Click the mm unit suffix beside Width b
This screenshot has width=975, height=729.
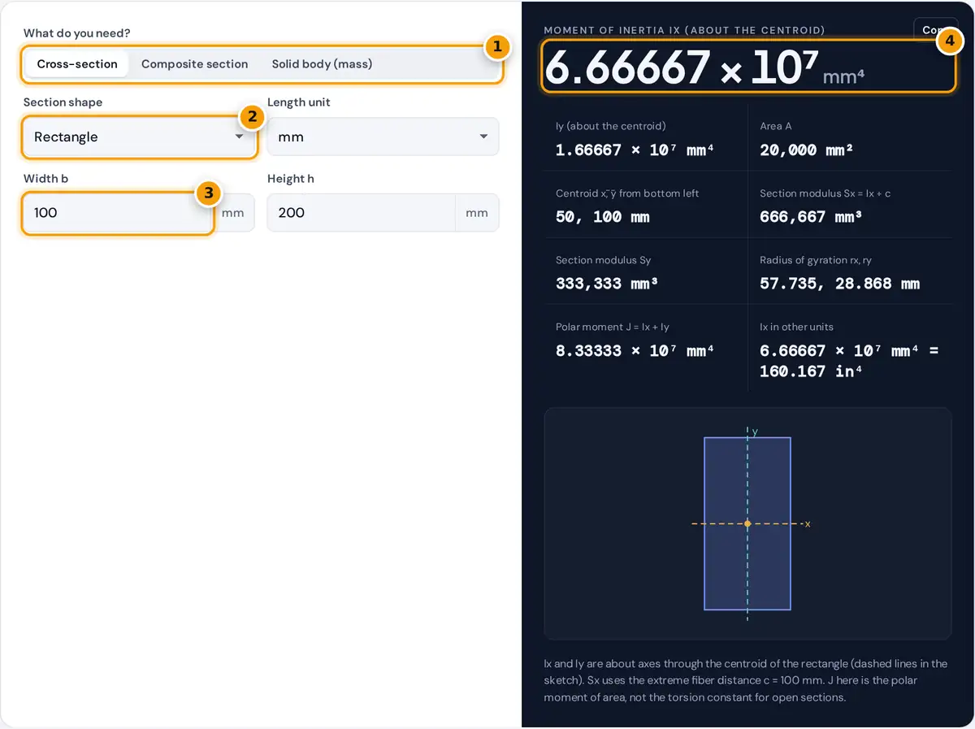233,213
